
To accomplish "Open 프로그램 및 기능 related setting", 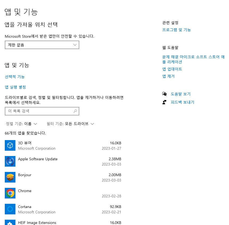I will click(177, 30).
